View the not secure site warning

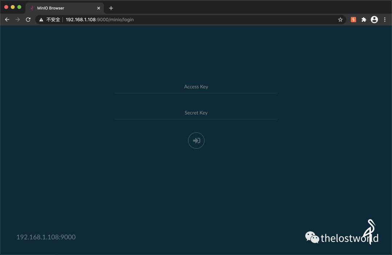coord(49,20)
